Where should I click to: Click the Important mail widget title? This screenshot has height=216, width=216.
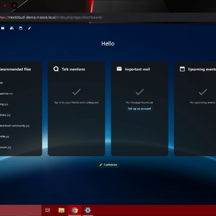point(137,69)
